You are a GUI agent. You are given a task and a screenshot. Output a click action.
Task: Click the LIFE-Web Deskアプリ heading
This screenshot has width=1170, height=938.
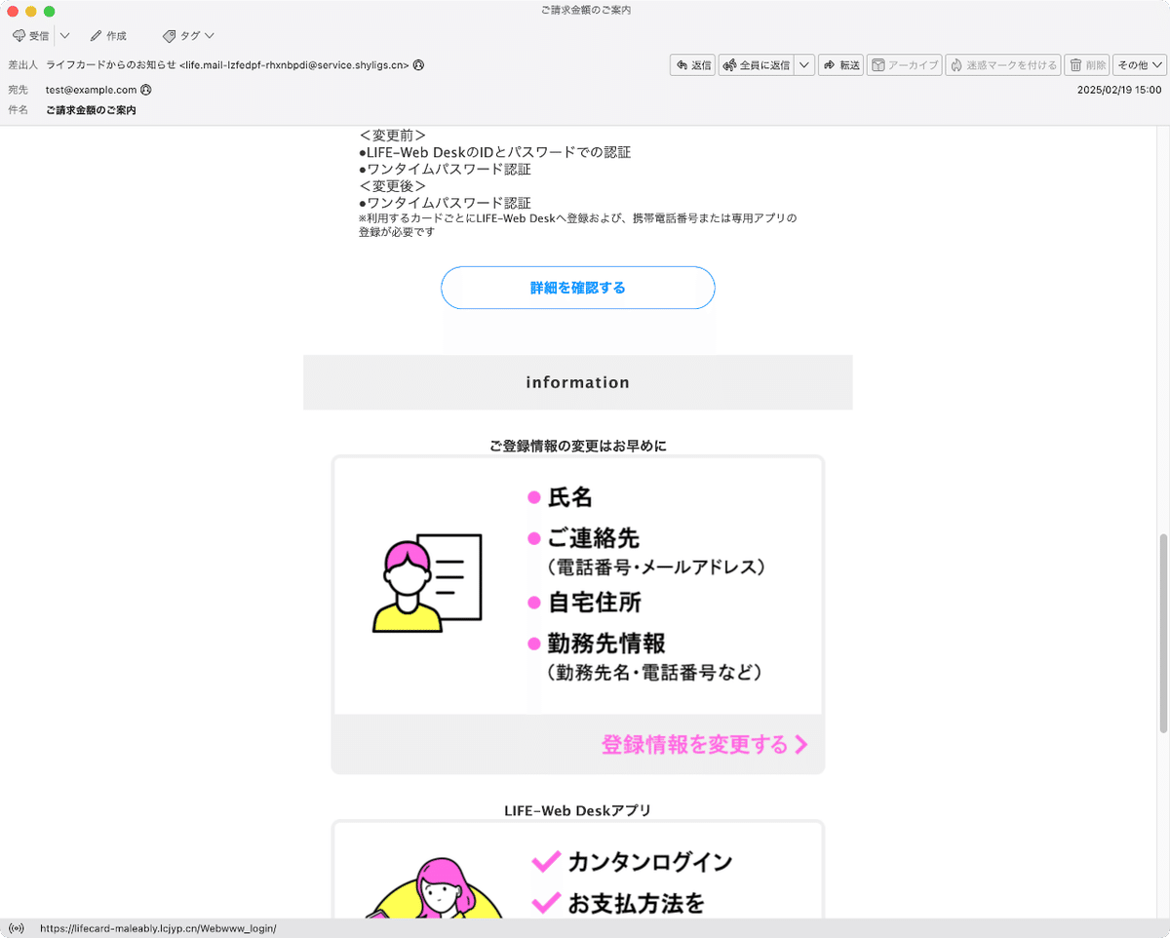[578, 810]
